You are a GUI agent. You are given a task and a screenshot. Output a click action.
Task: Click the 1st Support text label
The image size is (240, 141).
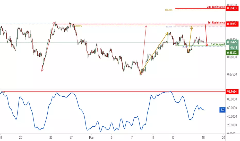(x=218, y=44)
